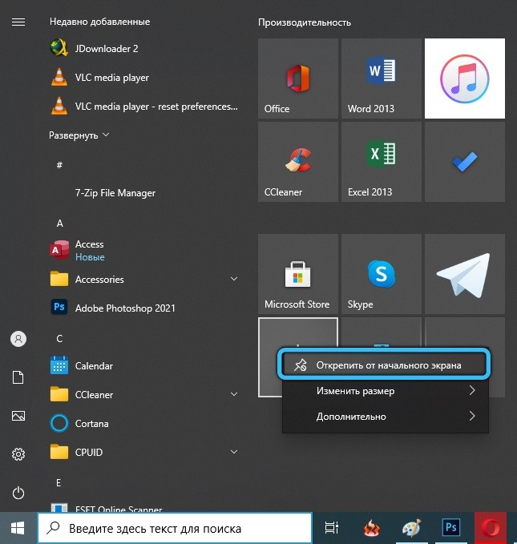Viewport: 517px width, 544px height.
Task: Open the Skype tile
Action: pyautogui.click(x=382, y=274)
